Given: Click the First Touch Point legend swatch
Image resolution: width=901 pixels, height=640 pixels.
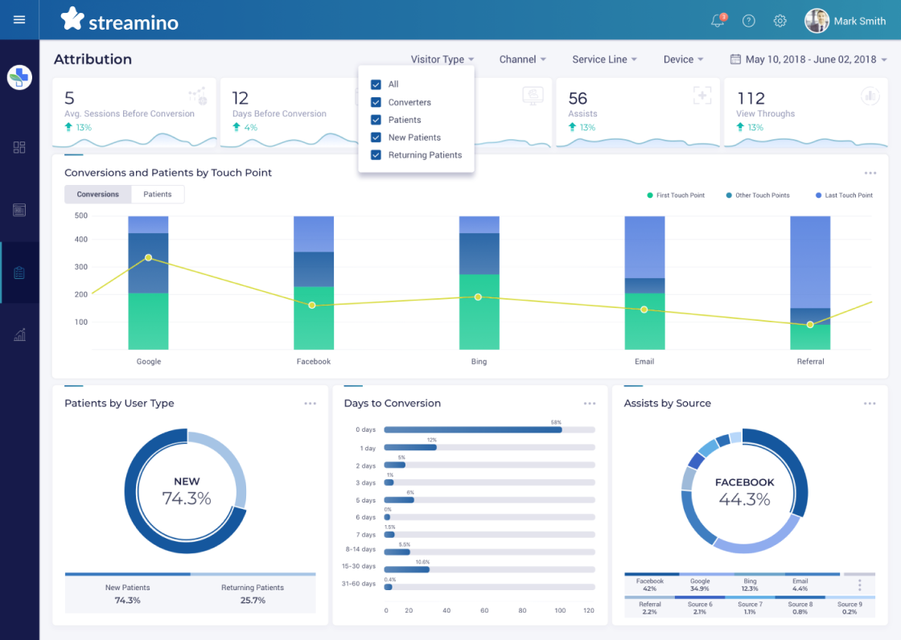Looking at the screenshot, I should click(650, 195).
